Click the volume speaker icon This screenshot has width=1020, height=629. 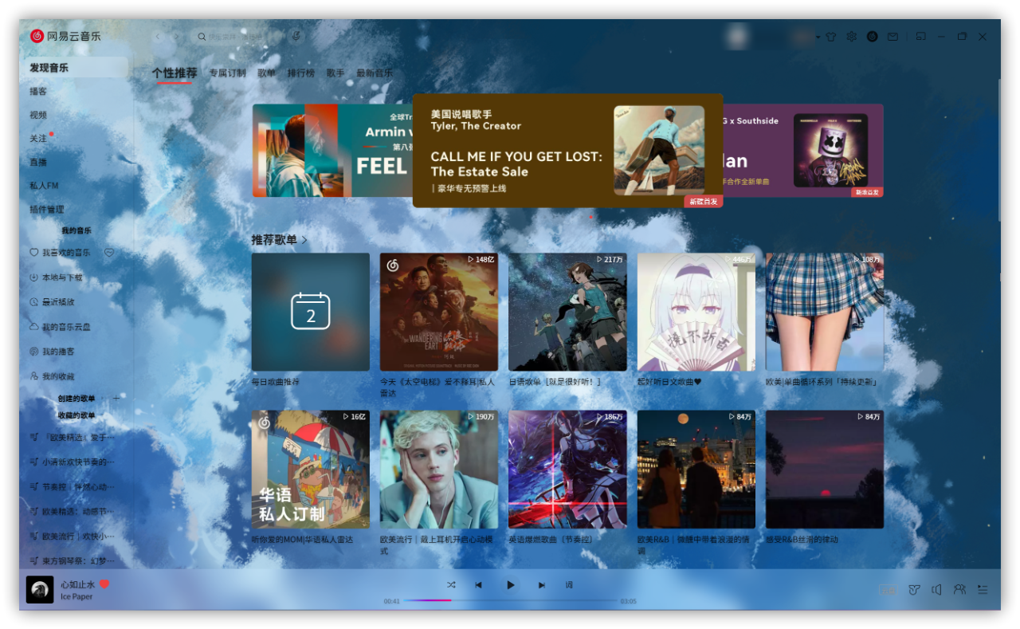tap(936, 590)
